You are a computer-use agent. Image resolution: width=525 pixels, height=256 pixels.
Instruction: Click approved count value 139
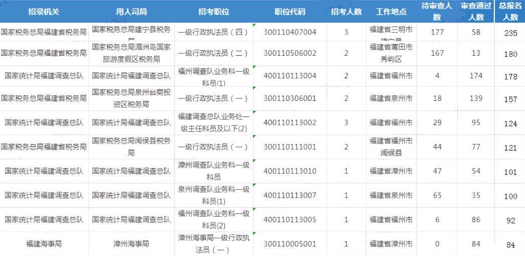click(476, 98)
